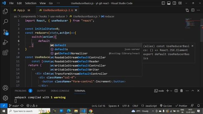Image resolution: width=203 pixels, height=114 pixels.
Task: Show more menus via ellipsis
Action: (58, 3)
